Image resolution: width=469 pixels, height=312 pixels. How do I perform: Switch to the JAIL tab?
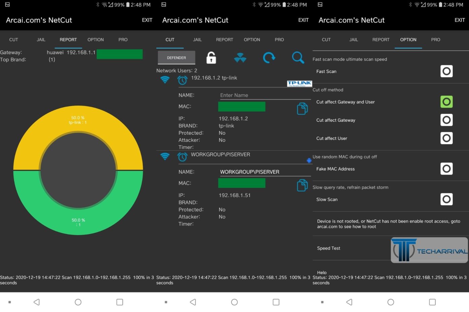click(x=197, y=39)
